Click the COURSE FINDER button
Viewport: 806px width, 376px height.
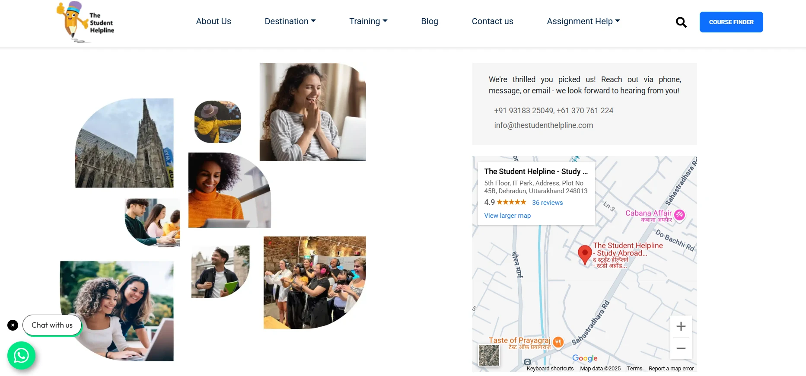click(x=731, y=22)
